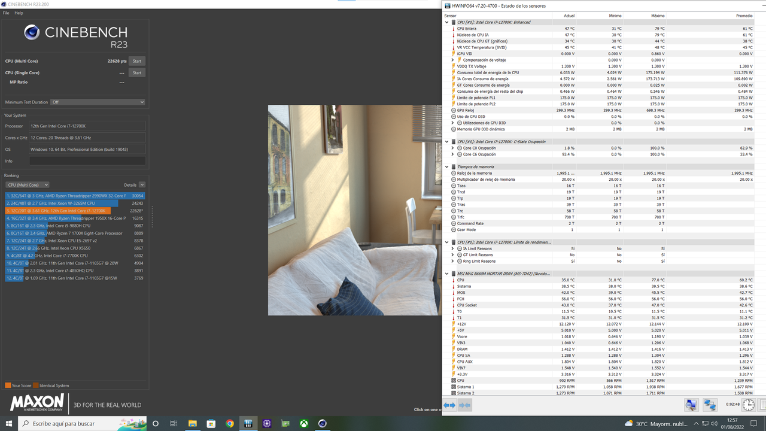The width and height of the screenshot is (766, 431).
Task: Select the Xeon W-3265M ranking row
Action: pos(75,204)
